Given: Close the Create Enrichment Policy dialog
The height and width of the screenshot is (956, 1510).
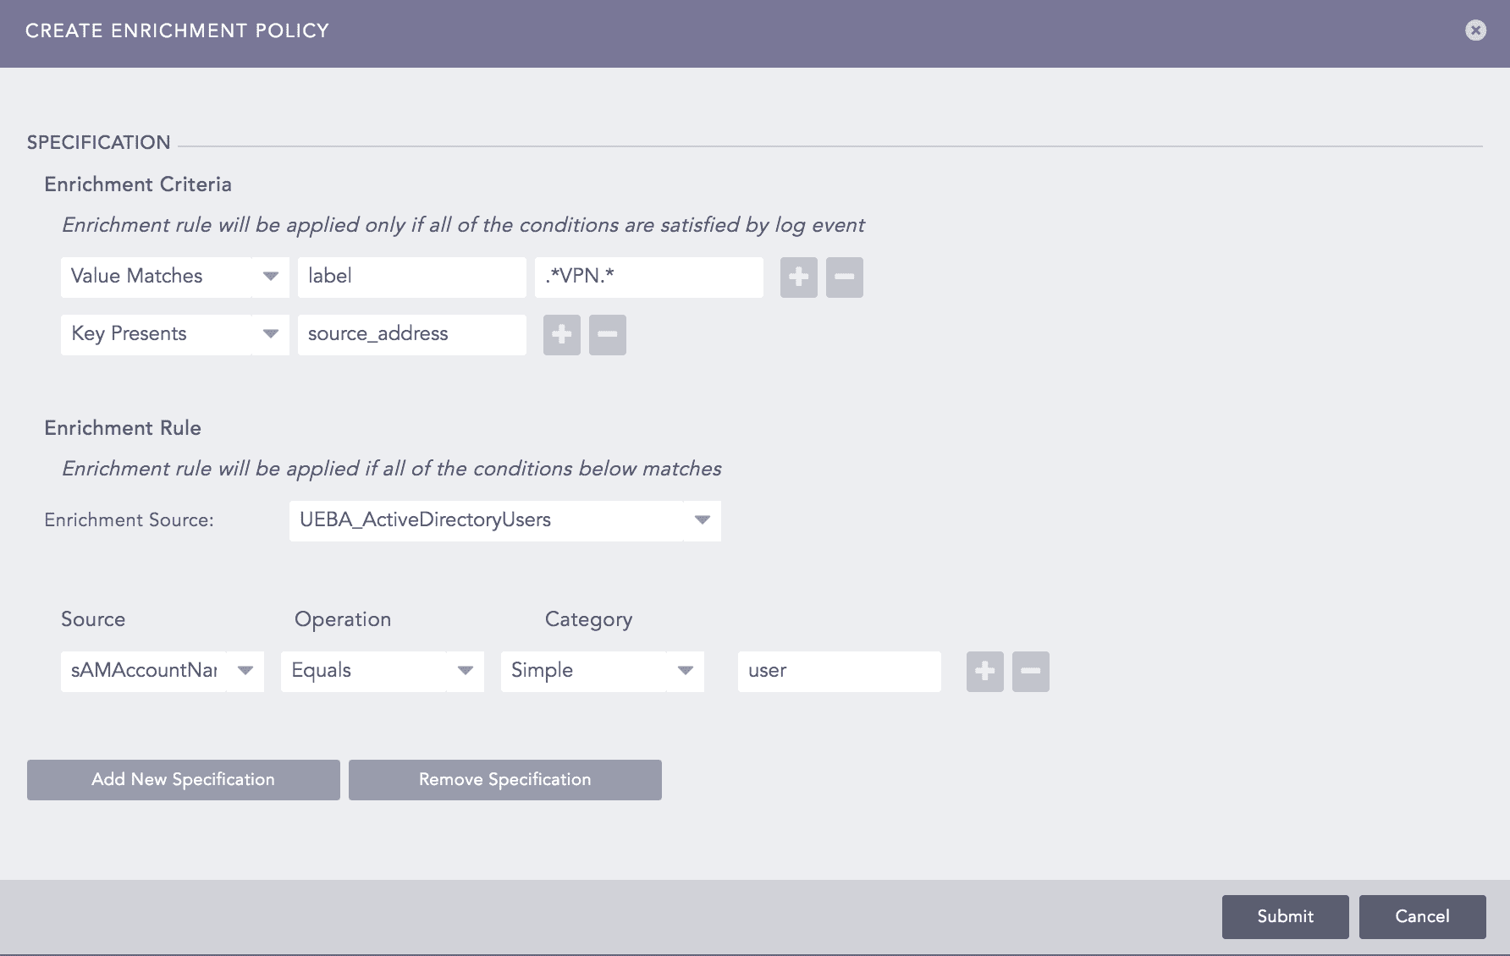Looking at the screenshot, I should pos(1476,30).
